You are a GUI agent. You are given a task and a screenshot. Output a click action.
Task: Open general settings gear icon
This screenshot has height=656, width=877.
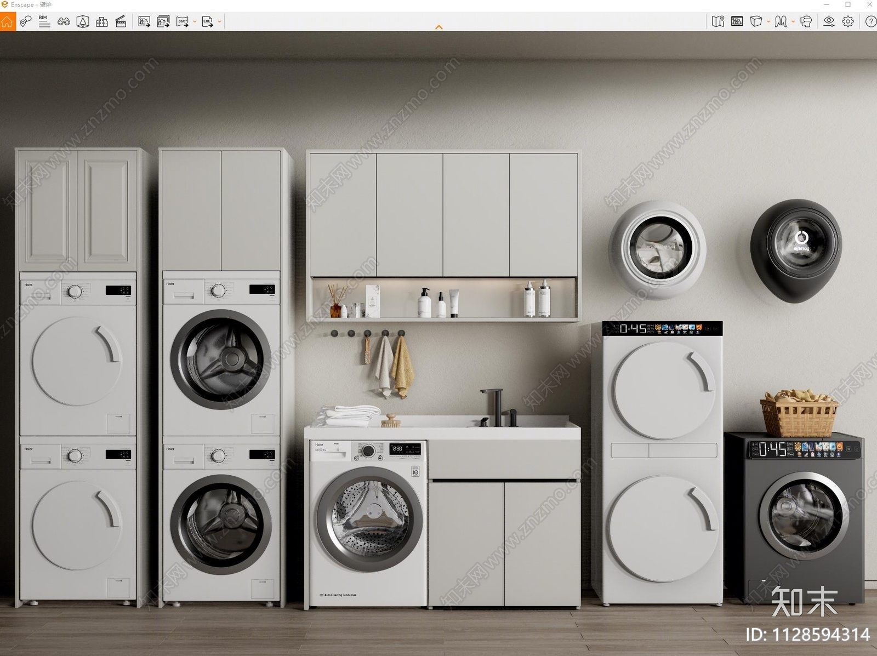(848, 22)
